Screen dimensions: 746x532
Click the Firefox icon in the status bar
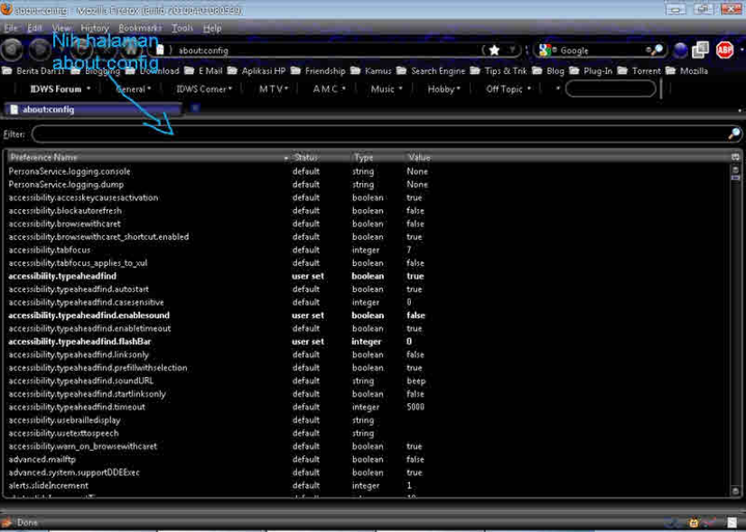[x=6, y=522]
